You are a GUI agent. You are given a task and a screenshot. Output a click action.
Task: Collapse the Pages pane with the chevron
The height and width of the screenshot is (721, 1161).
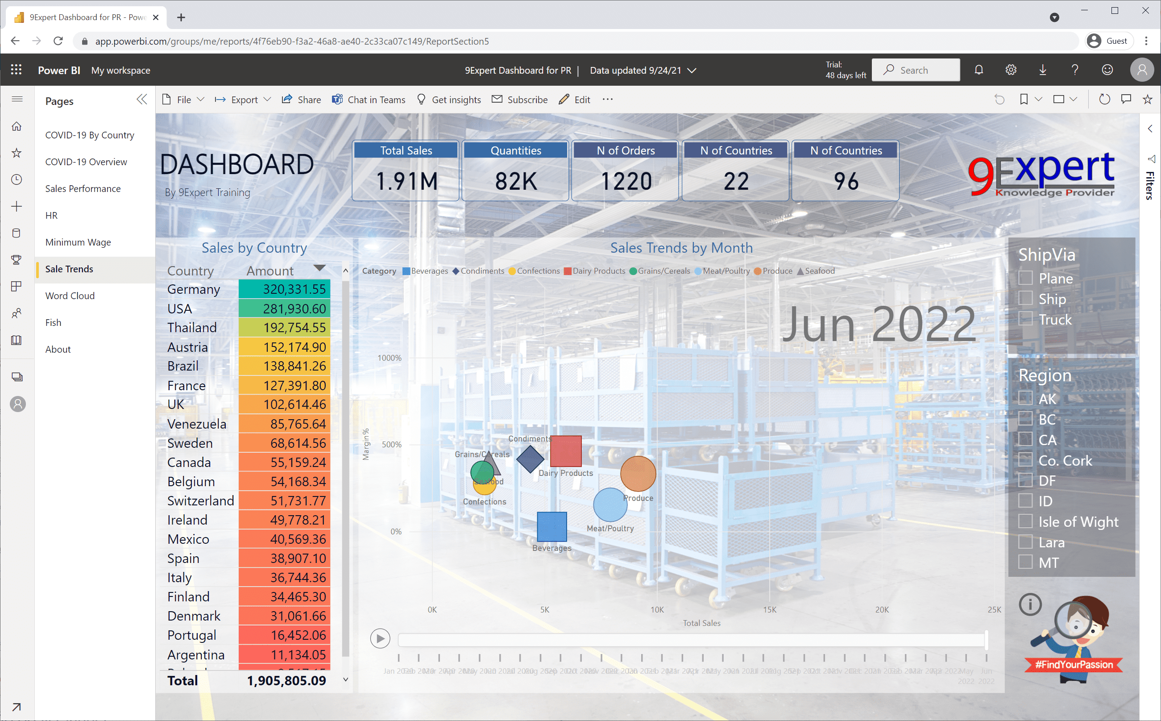click(x=141, y=99)
